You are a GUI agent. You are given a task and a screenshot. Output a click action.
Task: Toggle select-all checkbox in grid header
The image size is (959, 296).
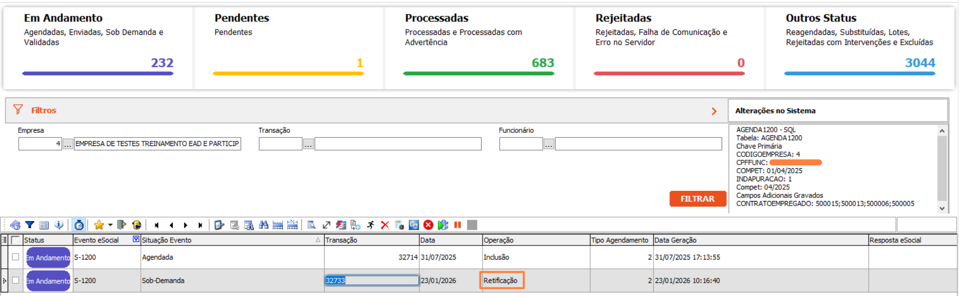(16, 240)
